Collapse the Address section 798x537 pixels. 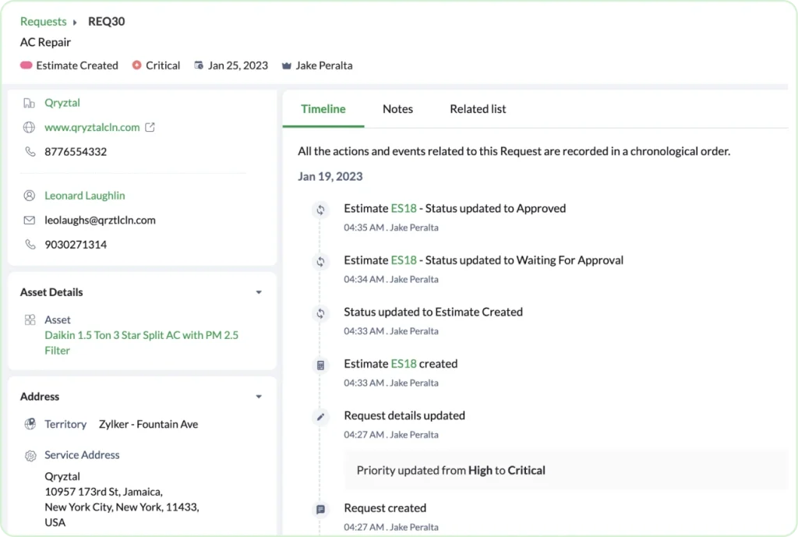[x=259, y=396]
